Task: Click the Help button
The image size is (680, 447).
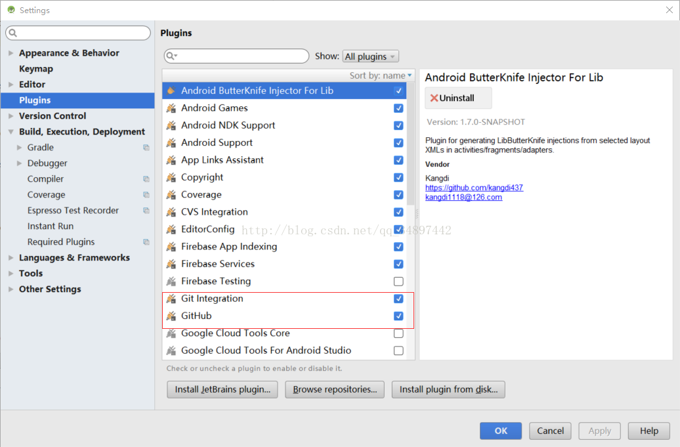Action: click(x=648, y=431)
